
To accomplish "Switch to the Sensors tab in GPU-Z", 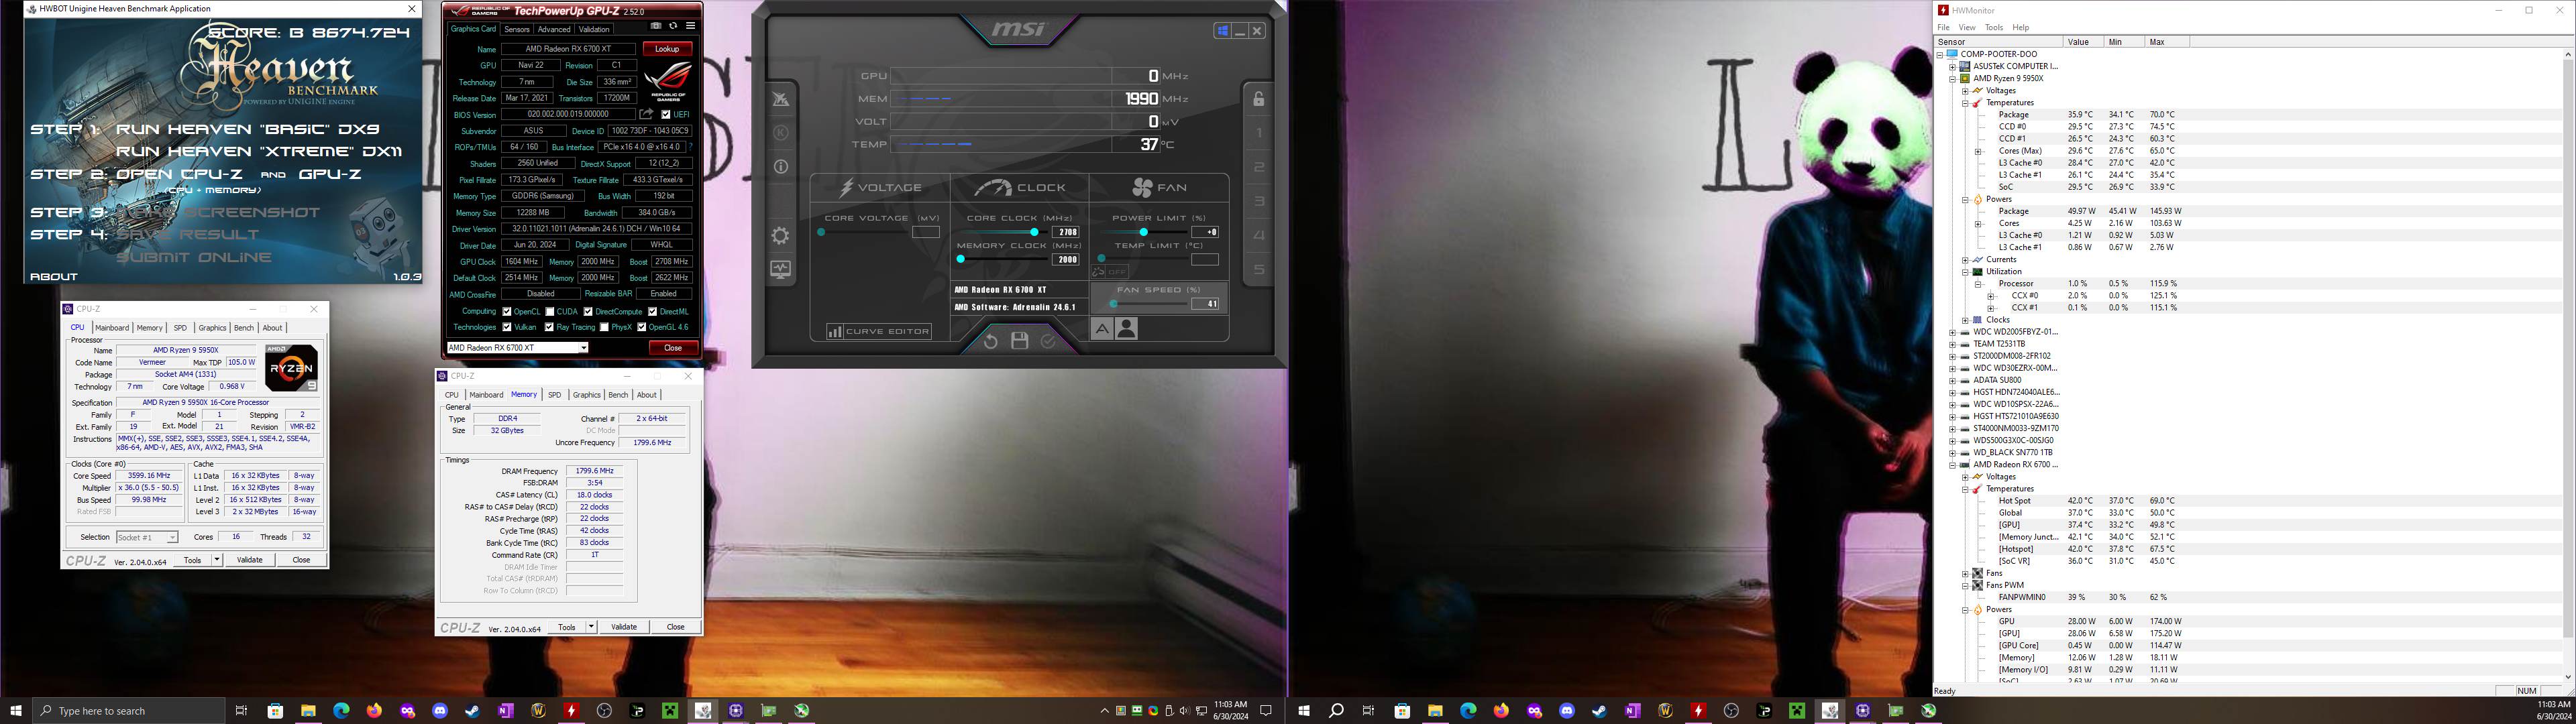I will 517,29.
